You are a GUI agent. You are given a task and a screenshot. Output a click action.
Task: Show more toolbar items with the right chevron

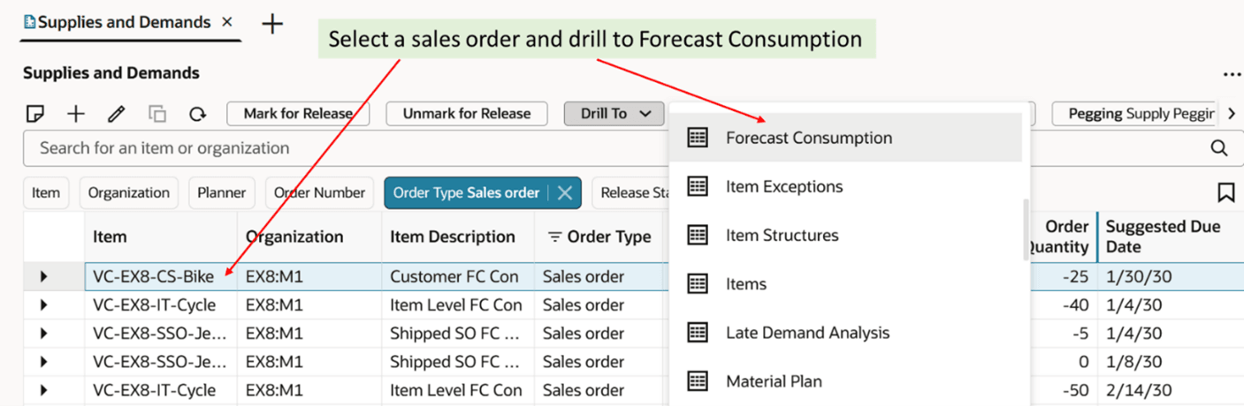point(1232,114)
